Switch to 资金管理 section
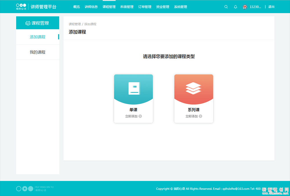The width and height of the screenshot is (290, 196). coord(162,7)
